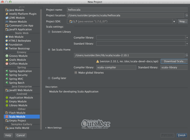Select the Spring Application icon
The width and height of the screenshot is (190, 140).
point(7,71)
